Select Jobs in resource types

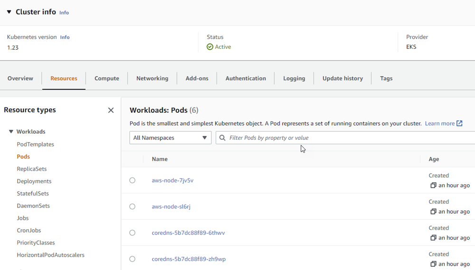[x=23, y=218]
